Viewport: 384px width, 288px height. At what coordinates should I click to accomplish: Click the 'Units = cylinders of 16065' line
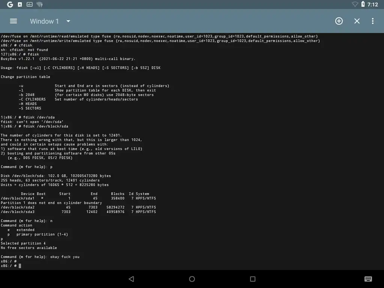(x=55, y=184)
